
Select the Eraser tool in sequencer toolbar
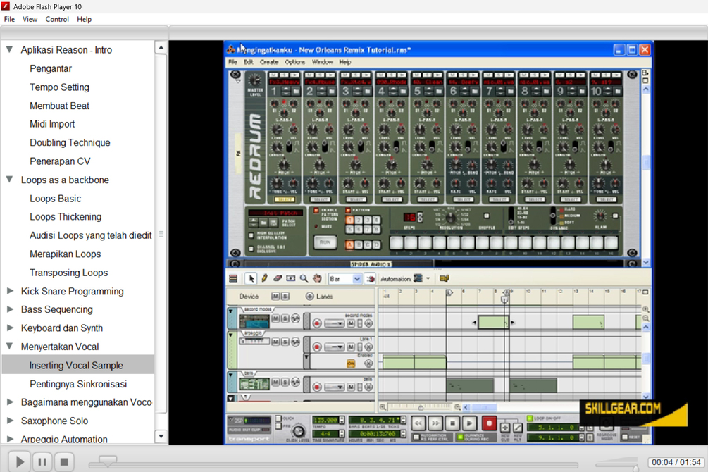coord(278,279)
